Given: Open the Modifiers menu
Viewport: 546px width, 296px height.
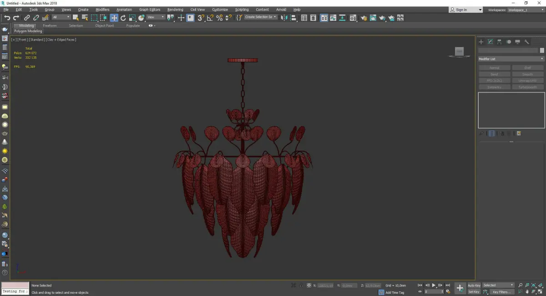Looking at the screenshot, I should (102, 10).
